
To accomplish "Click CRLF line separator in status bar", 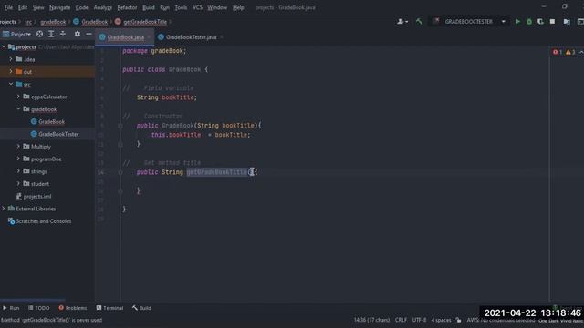I will 401,320.
